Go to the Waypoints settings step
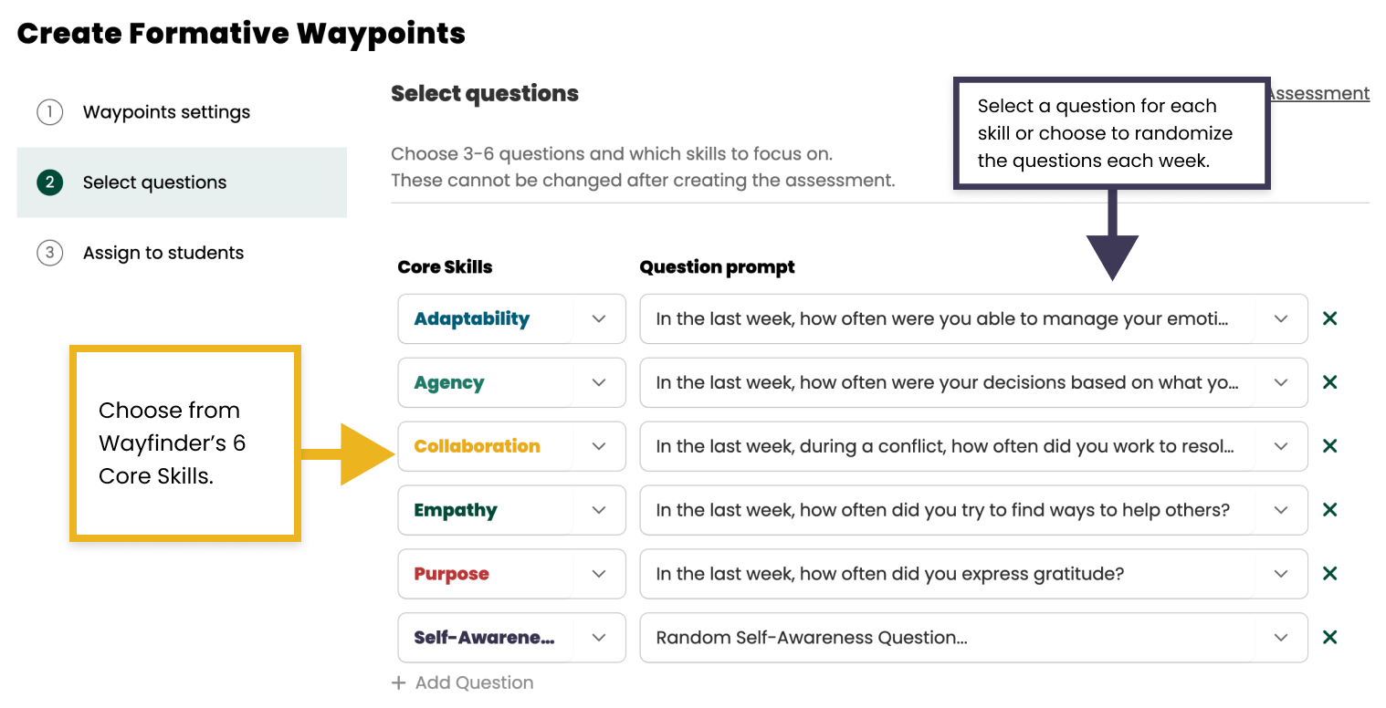Screen dimensions: 1386x708 point(166,111)
